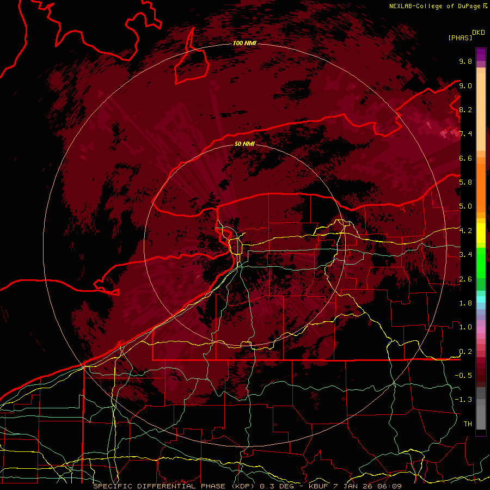Select the 4.2 value on the scale
The width and height of the screenshot is (490, 490).
[465, 231]
